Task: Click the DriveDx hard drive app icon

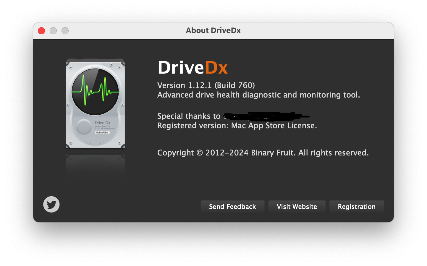Action: [x=95, y=103]
